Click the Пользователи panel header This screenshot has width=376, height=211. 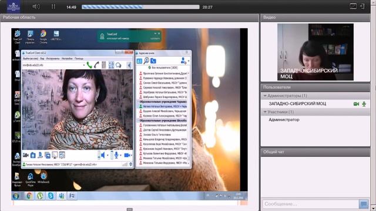pos(315,87)
